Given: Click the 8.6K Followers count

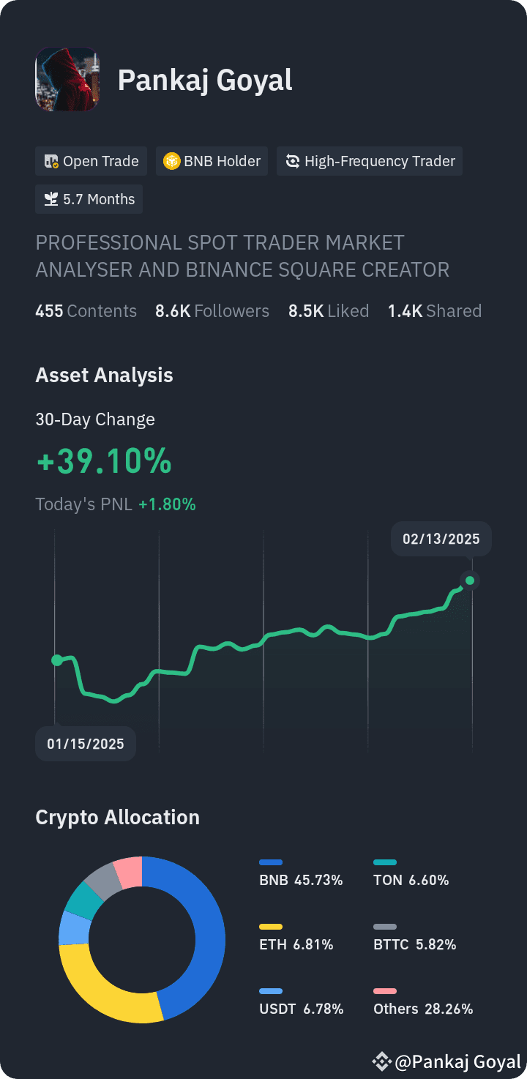Looking at the screenshot, I should [x=212, y=310].
